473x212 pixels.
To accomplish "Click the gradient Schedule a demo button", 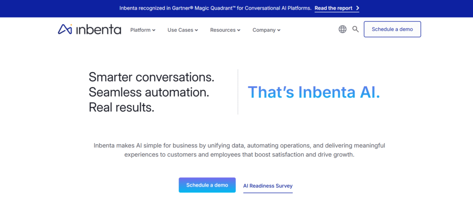I will pos(207,185).
